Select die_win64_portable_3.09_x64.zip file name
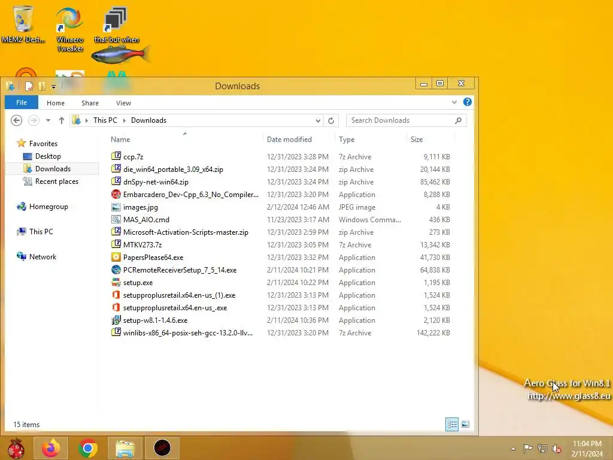 pos(173,170)
